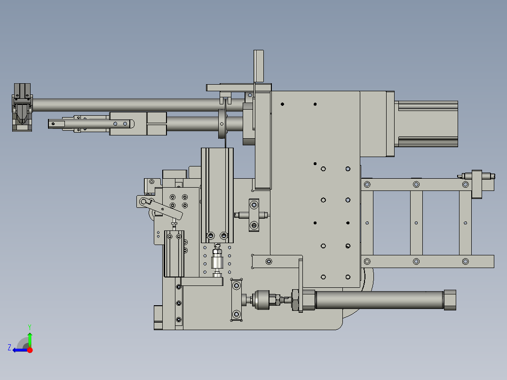Select the small vertical cylinder at lower left

click(x=174, y=254)
